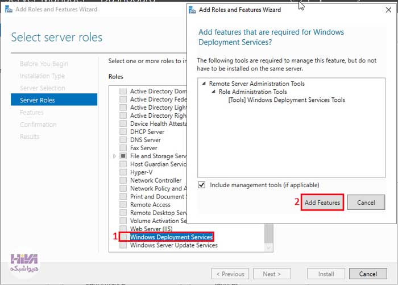
Task: Check Device Health Attestation role
Action: coord(123,123)
